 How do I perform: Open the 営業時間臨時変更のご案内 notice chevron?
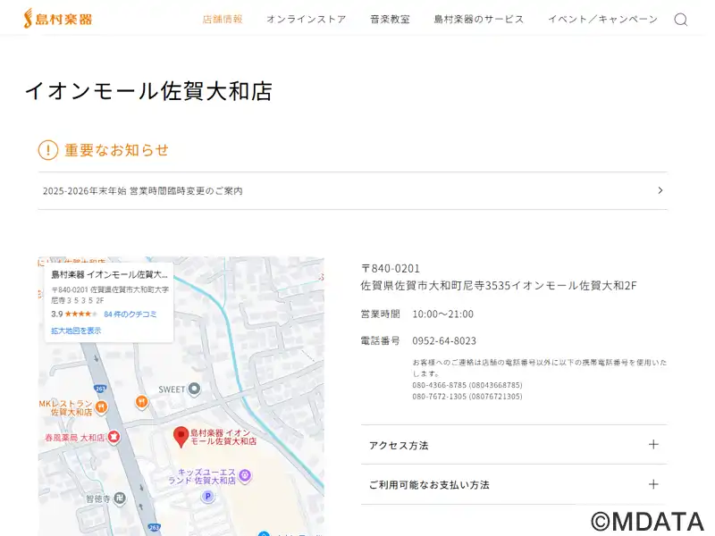(660, 190)
